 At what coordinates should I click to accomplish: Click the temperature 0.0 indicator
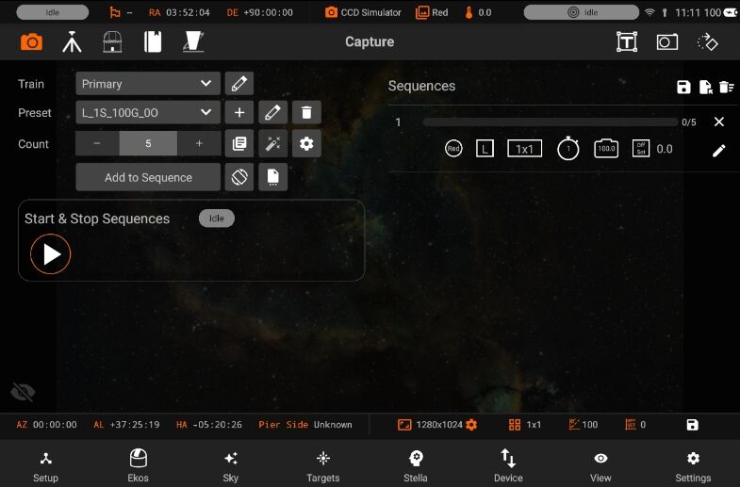point(478,13)
